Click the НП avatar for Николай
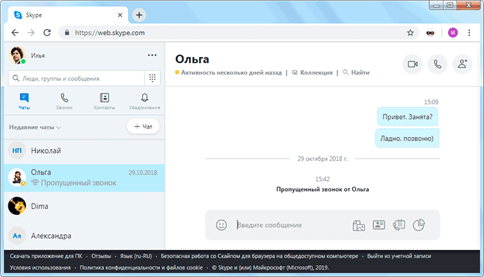 click(17, 150)
